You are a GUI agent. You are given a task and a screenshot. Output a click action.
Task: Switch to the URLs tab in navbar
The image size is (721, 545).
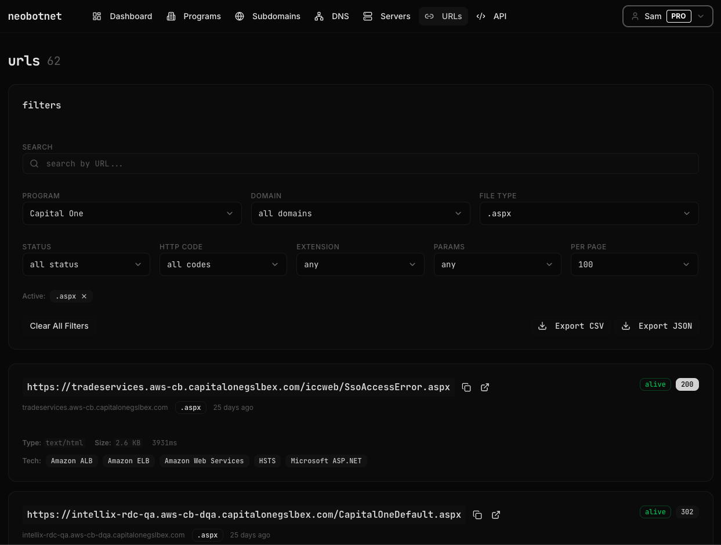(443, 16)
